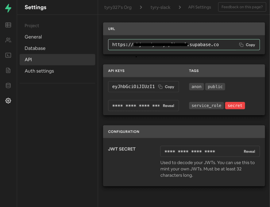Copy the project URL
The height and width of the screenshot is (207, 270).
coord(247,45)
